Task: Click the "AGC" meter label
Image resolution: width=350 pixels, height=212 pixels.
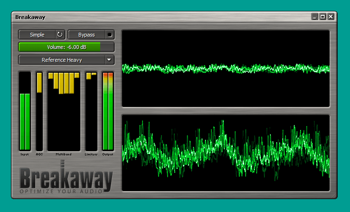Action: coord(39,154)
